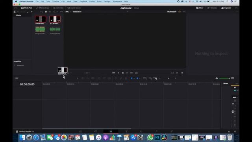Open the flag color dropdown
This screenshot has height=142, width=252.
pos(134,78)
